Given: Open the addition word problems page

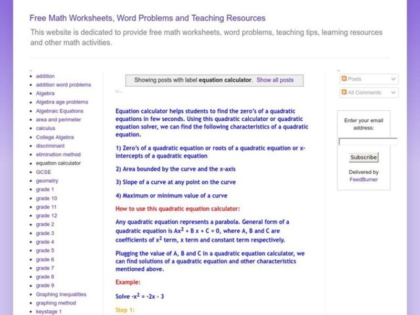Looking at the screenshot, I should click(62, 85).
